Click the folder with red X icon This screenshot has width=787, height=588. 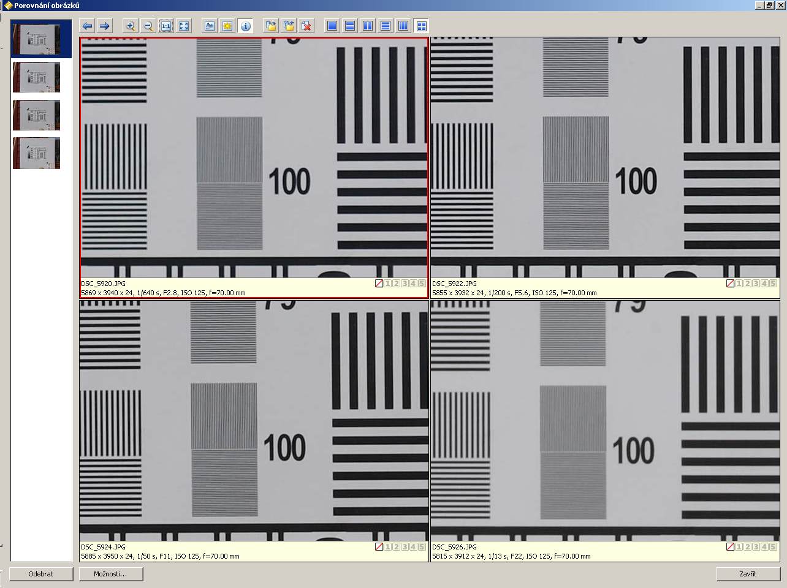(x=306, y=26)
